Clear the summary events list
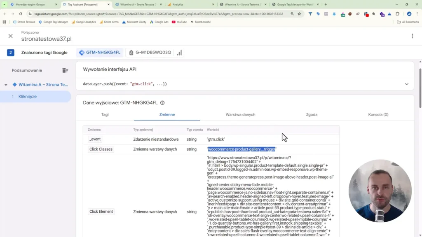 (65, 70)
